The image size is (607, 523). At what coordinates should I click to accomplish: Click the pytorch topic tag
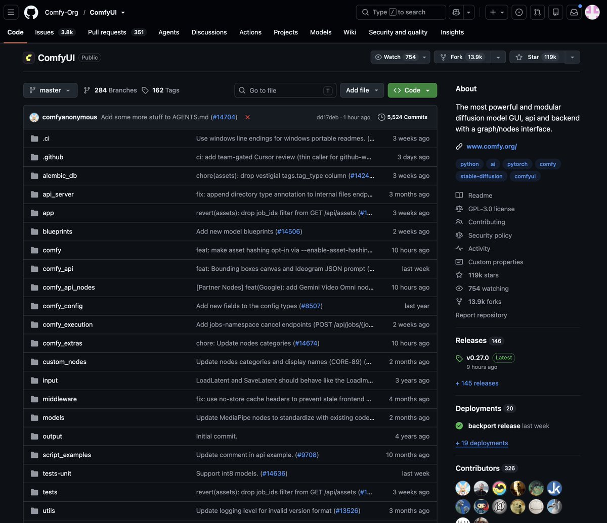tap(517, 164)
